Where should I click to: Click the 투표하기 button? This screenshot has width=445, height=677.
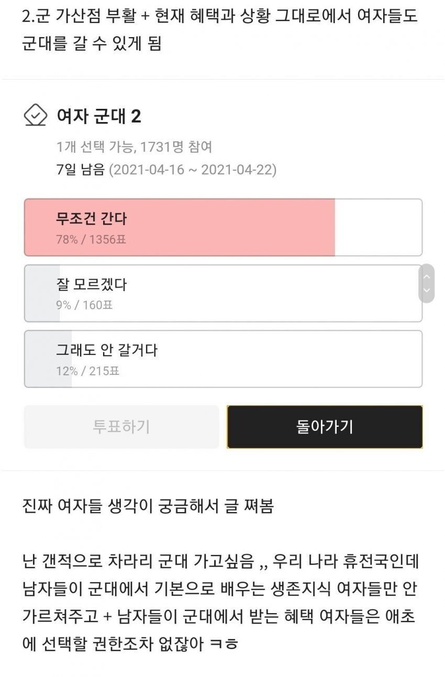(x=121, y=427)
